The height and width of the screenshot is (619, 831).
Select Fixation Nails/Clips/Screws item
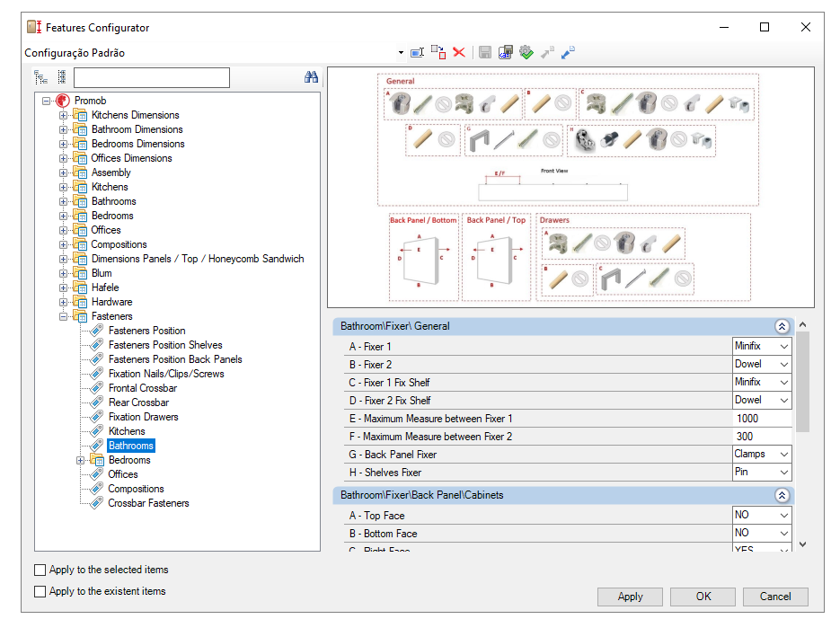click(x=166, y=374)
